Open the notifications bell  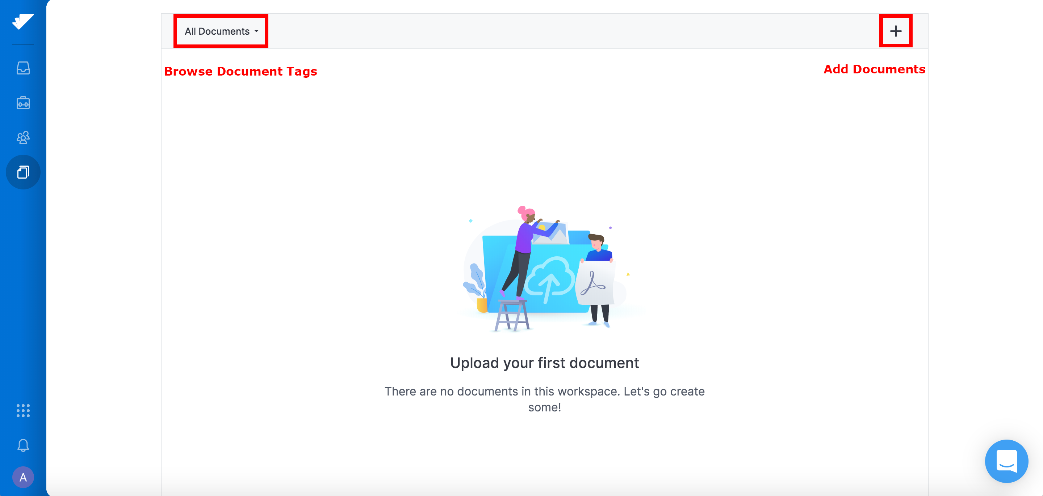[x=23, y=445]
